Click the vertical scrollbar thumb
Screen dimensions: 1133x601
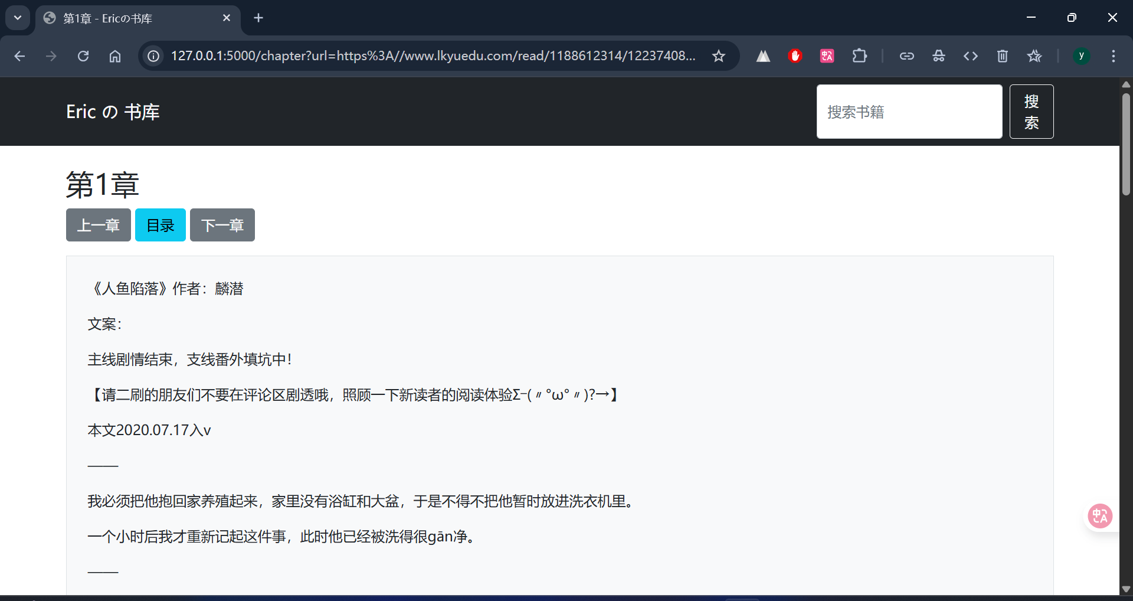point(1126,144)
